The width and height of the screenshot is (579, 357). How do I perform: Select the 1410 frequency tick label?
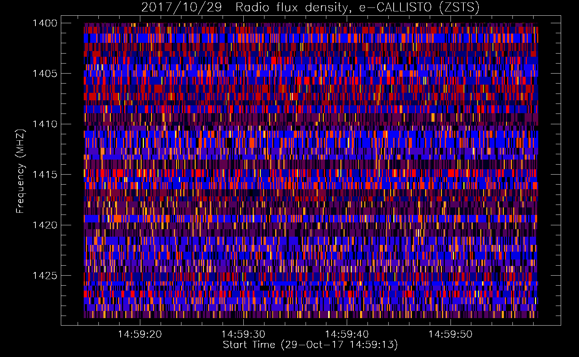45,124
